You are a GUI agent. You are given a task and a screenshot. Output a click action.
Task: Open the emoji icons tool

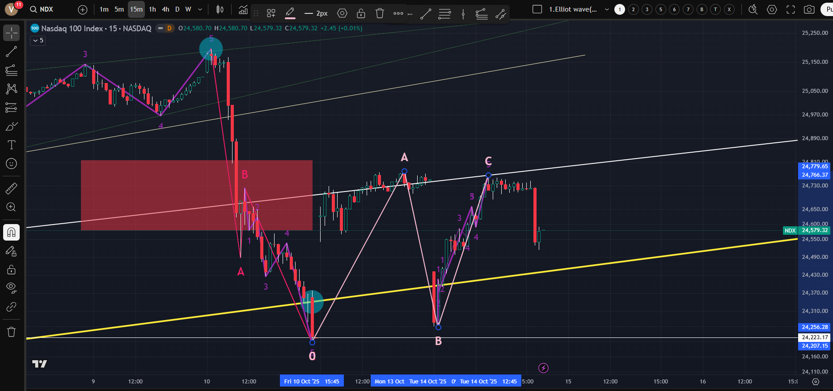12,164
